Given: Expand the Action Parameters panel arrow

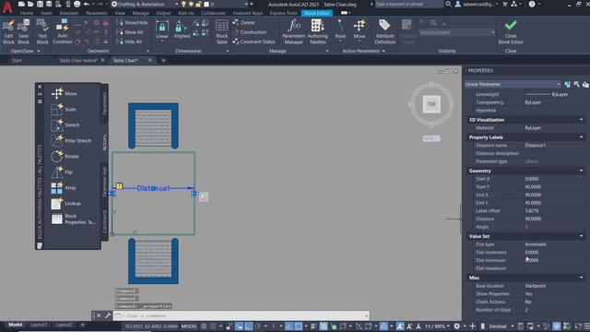Looking at the screenshot, I should (x=383, y=51).
